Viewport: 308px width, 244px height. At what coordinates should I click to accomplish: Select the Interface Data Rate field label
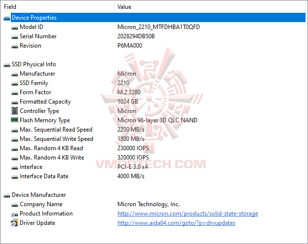pyautogui.click(x=44, y=176)
